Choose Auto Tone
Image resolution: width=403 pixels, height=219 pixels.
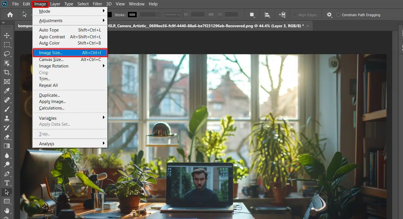[x=70, y=30]
